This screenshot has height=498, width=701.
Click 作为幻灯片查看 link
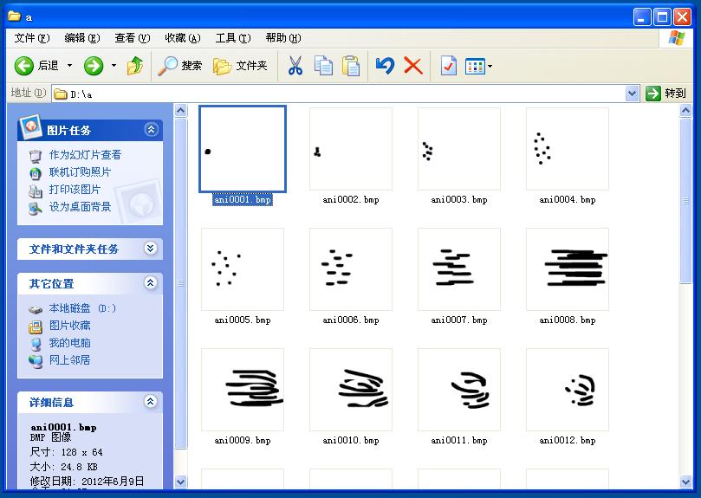coord(85,155)
